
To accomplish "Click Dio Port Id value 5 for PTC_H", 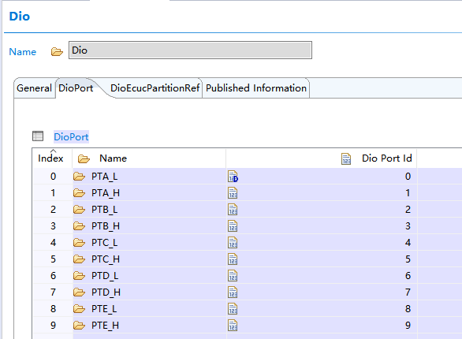I will pos(408,259).
